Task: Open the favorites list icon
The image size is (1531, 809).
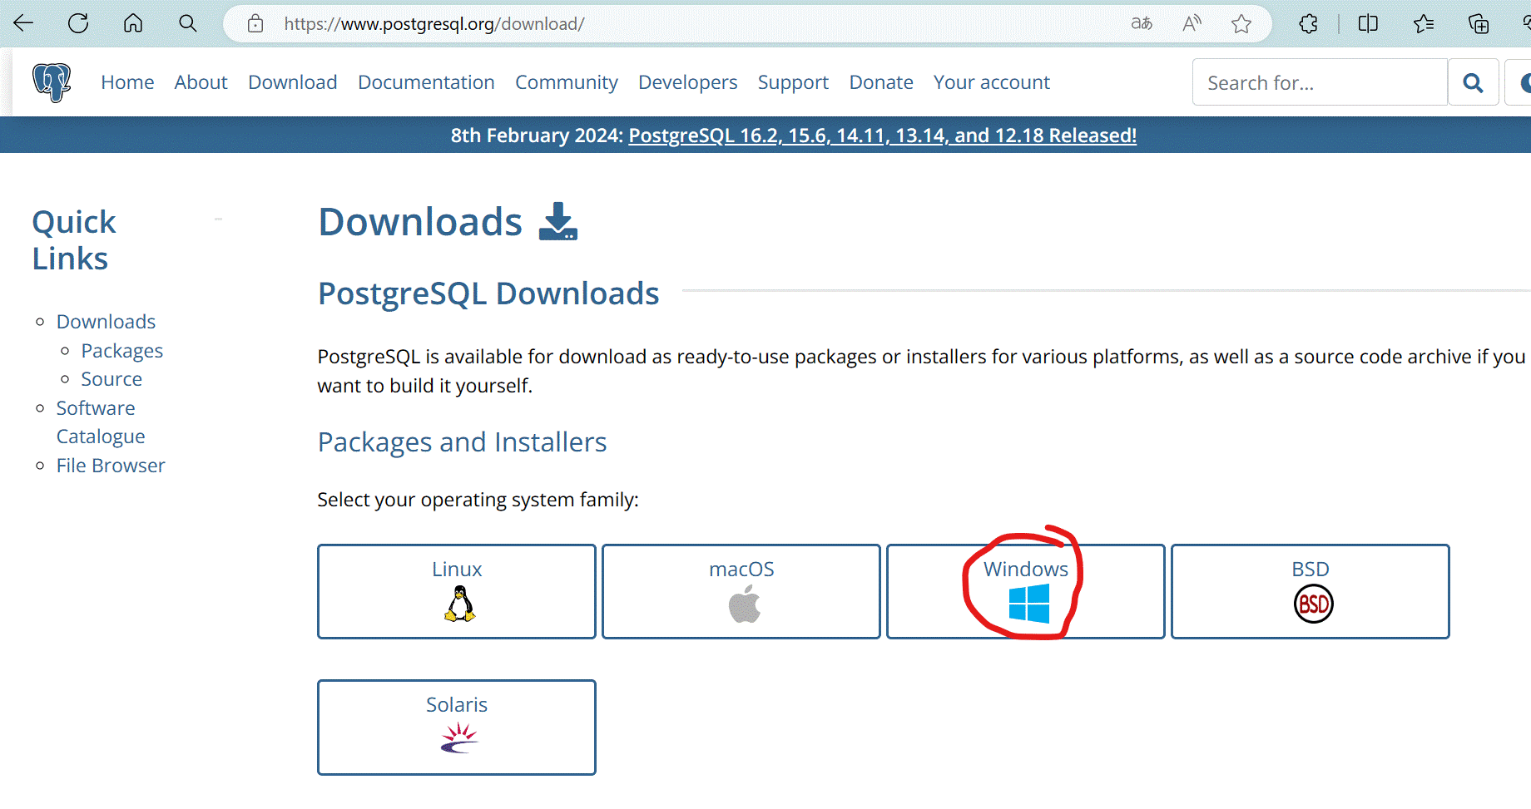Action: tap(1423, 23)
